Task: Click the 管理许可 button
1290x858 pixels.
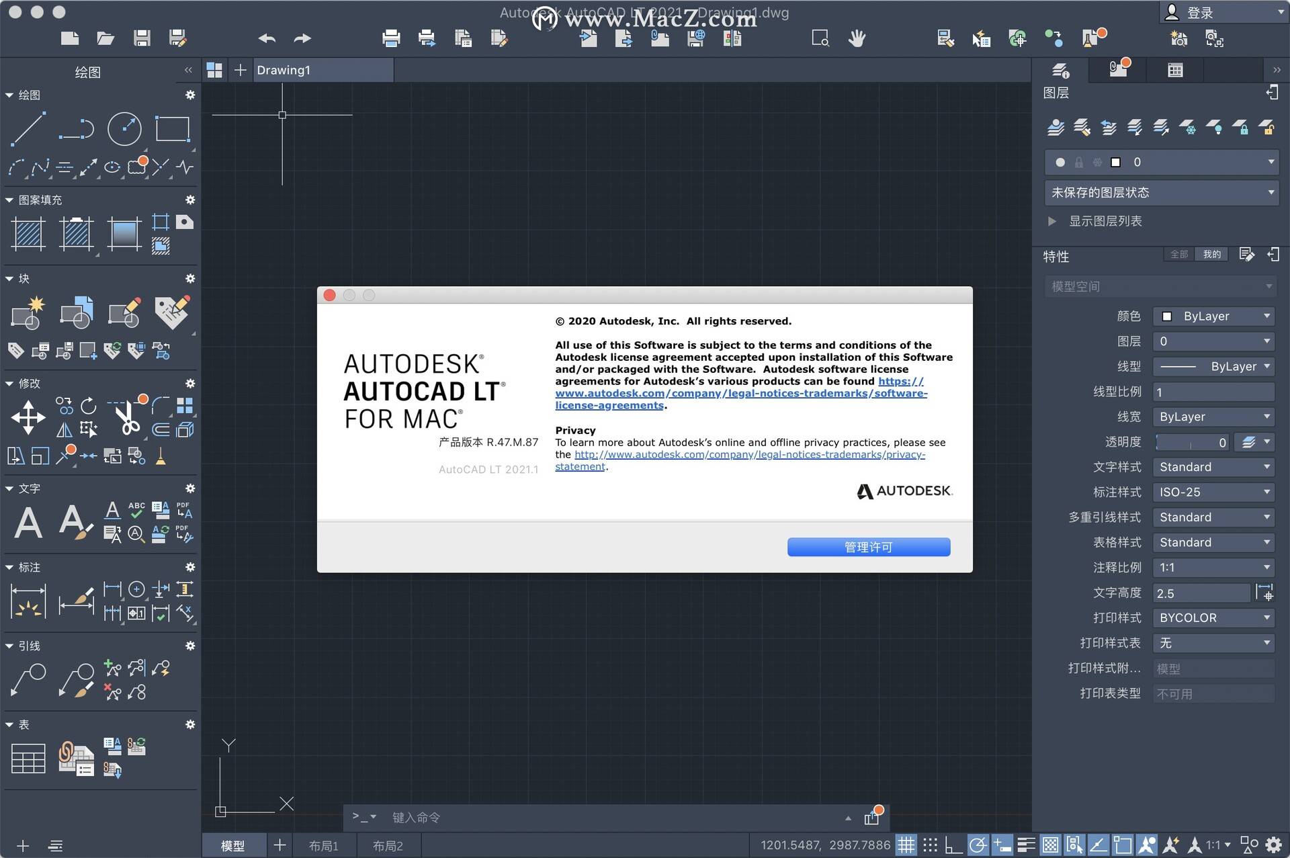Action: [869, 547]
